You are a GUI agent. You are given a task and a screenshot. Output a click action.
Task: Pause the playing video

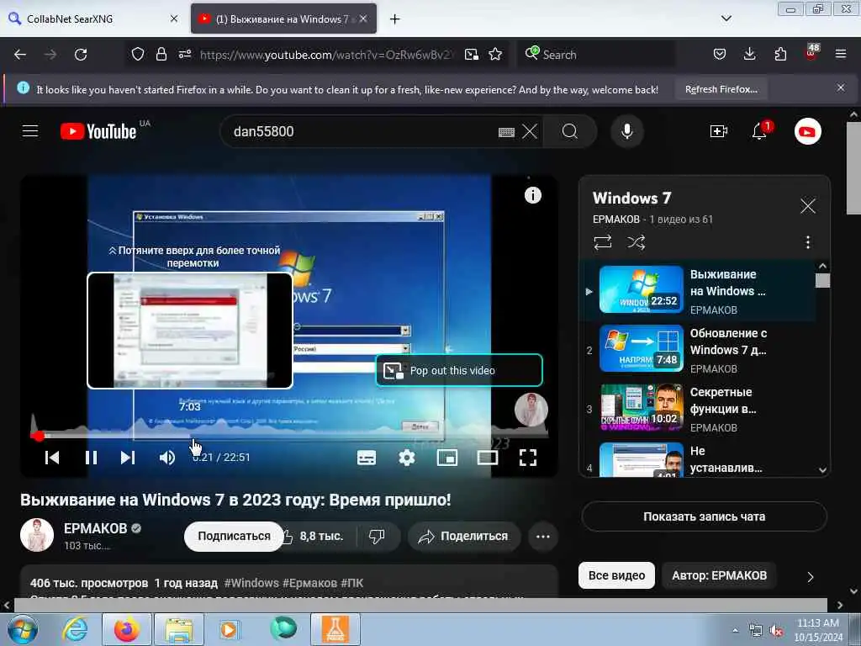coord(91,458)
